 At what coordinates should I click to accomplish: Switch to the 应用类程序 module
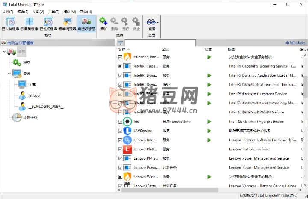(x=30, y=24)
